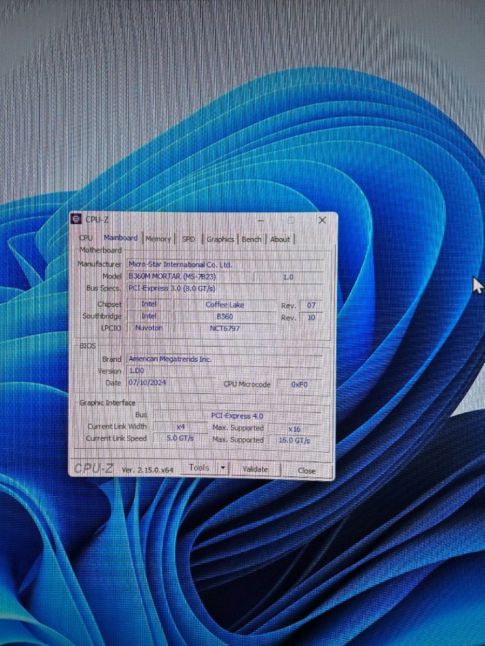Expand the Tools dropdown arrow
Screen dimensions: 485x646
(222, 468)
